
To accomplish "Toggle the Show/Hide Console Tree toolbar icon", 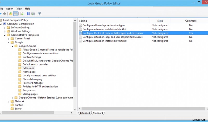I will (x=16, y=14).
